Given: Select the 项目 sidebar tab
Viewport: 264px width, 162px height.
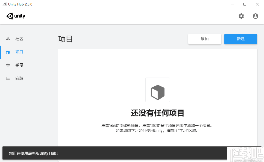Looking at the screenshot, I should point(19,52).
